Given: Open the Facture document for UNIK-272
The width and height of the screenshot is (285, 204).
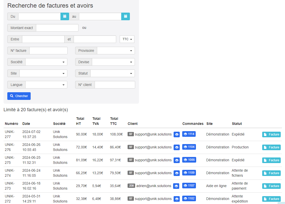Looking at the screenshot, I should (271, 199).
